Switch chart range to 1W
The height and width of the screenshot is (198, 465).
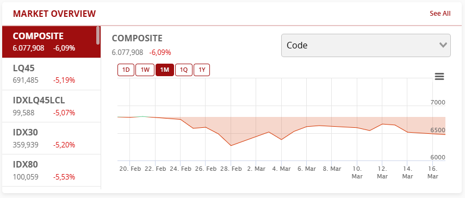pos(145,70)
